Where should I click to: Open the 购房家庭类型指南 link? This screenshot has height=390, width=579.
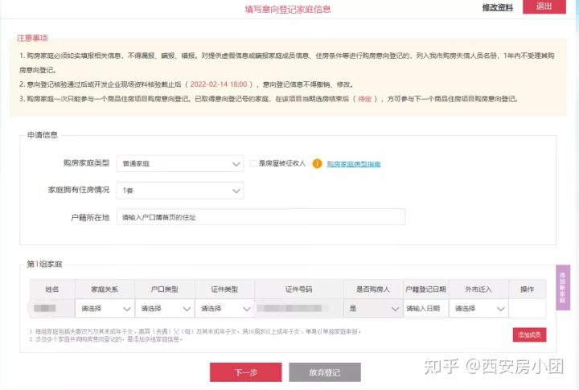354,164
